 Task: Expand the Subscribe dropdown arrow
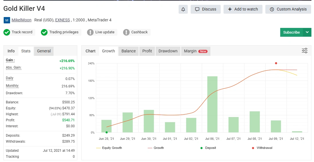coord(307,32)
